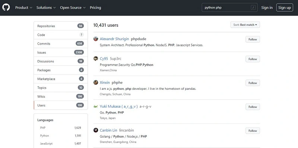Screen dimensions: 298x148
Task: Click the username a-r-g-v
Action: coord(145,106)
